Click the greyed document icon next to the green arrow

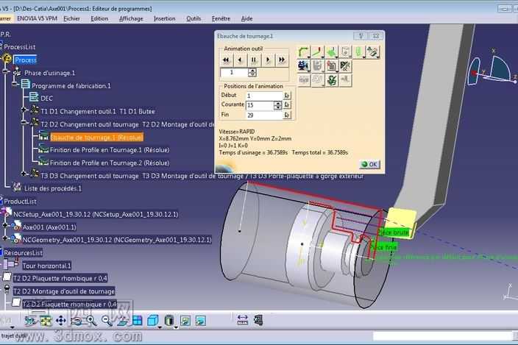[345, 51]
